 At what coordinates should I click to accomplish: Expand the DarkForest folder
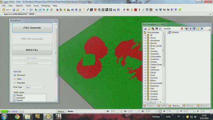[145, 70]
